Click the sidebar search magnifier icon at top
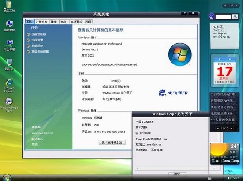 coord(232,6)
